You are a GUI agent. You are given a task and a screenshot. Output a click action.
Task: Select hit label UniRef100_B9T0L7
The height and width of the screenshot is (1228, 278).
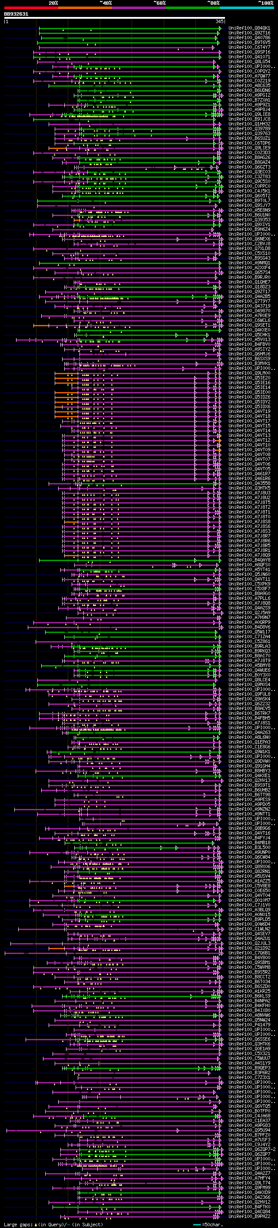249,201
